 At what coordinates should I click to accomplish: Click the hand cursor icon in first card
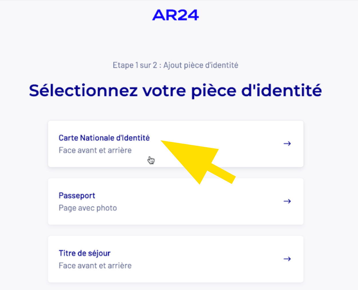151,160
